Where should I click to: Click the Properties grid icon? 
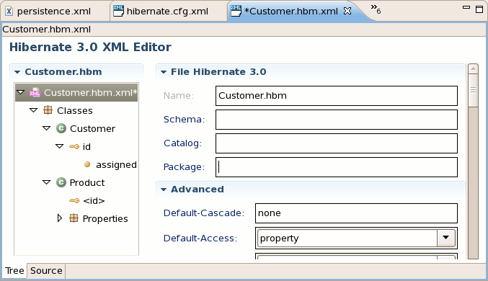[x=74, y=218]
